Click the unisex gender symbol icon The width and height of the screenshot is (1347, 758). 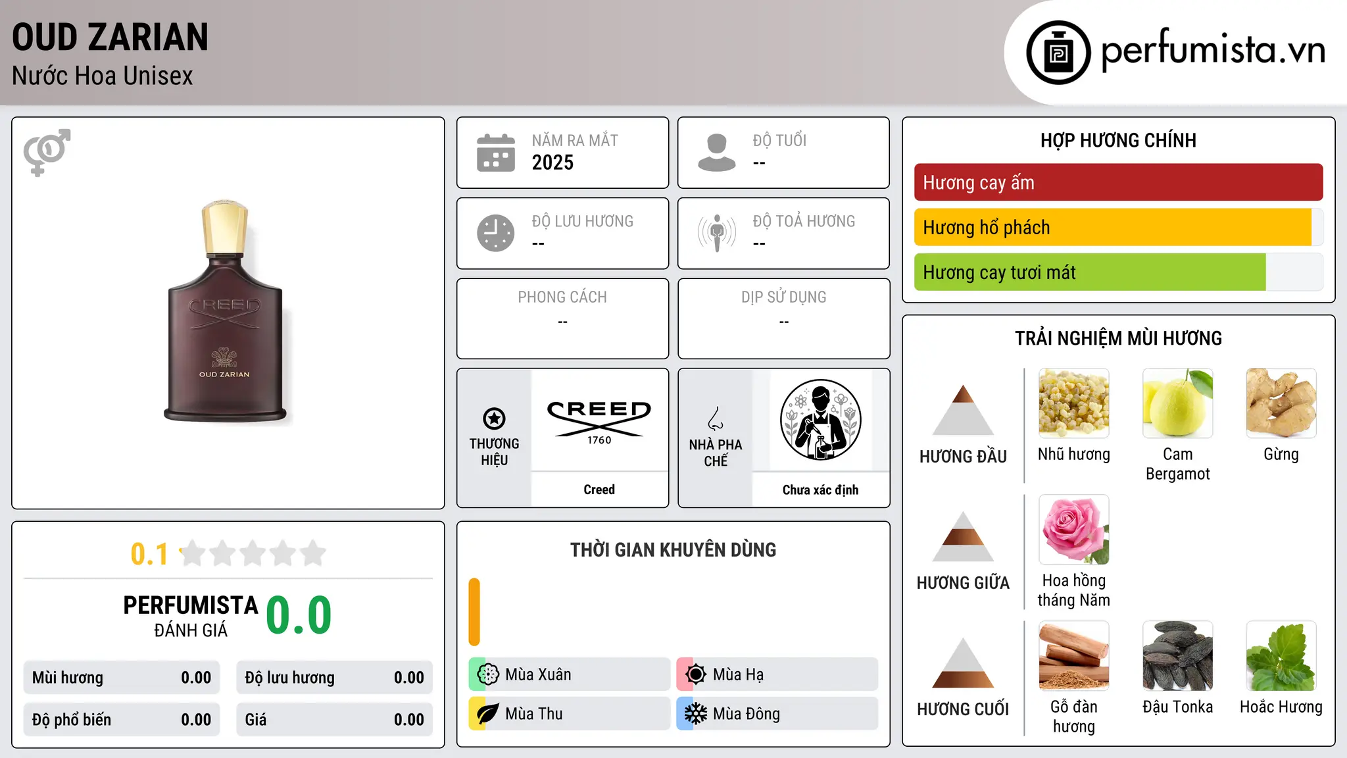tap(47, 152)
